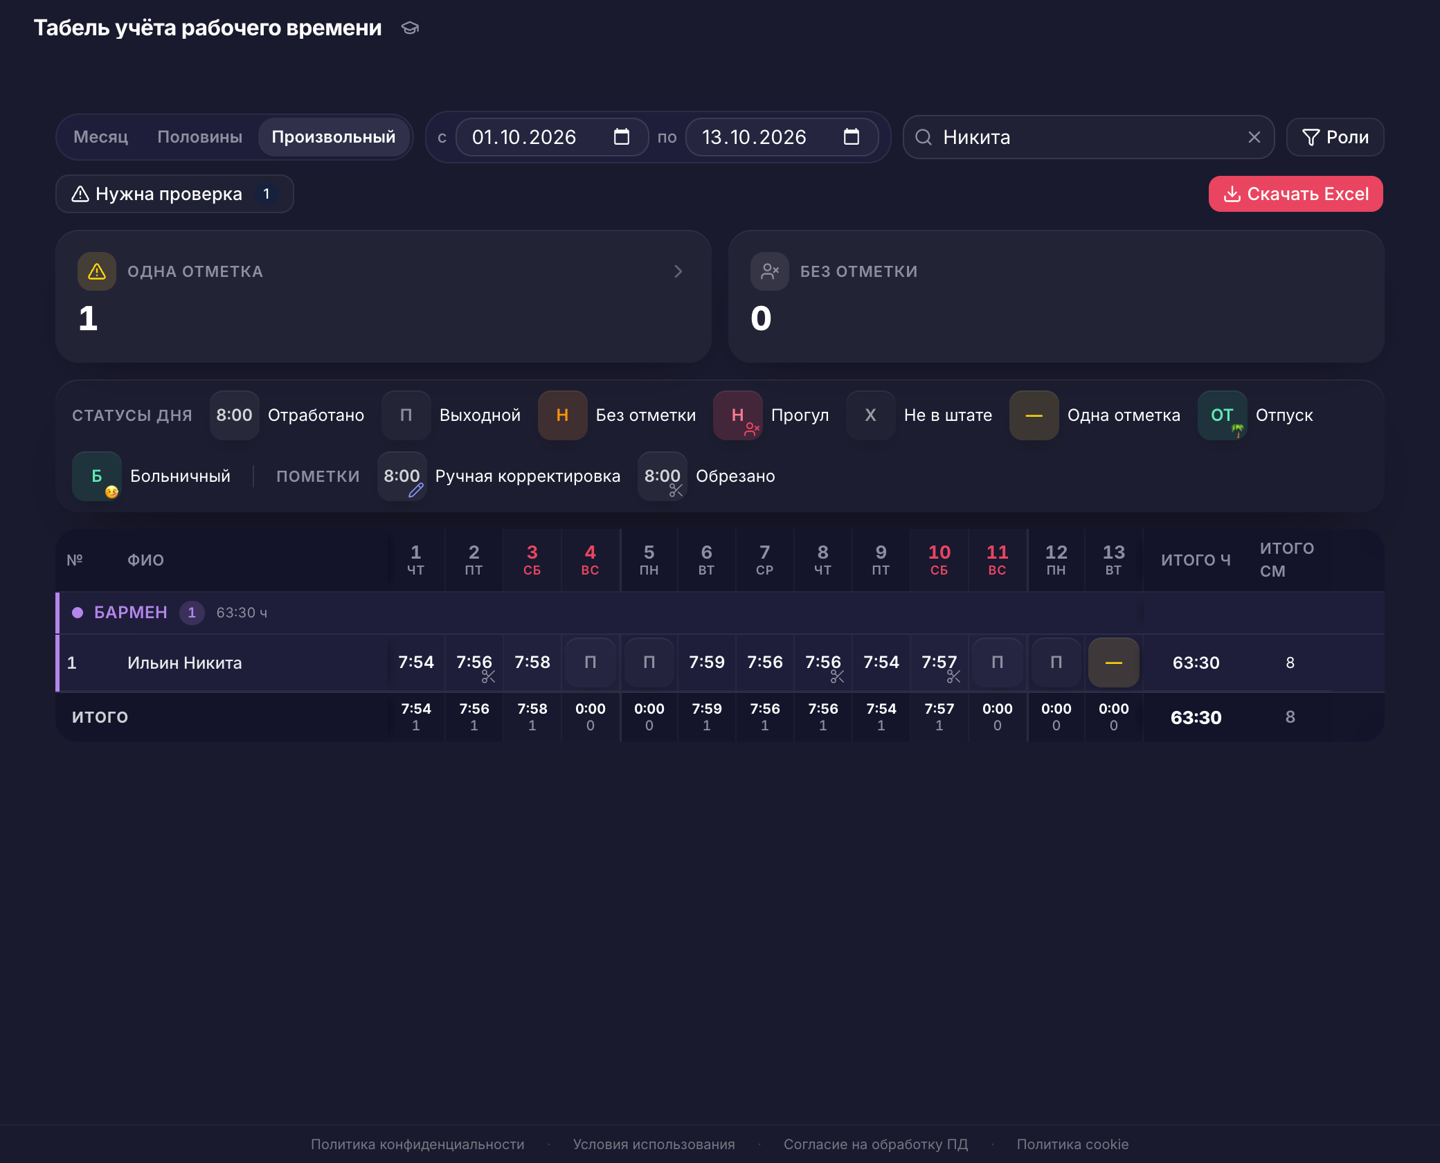Click the Без отметки user icon
Screen dimensions: 1440x1163
770,271
